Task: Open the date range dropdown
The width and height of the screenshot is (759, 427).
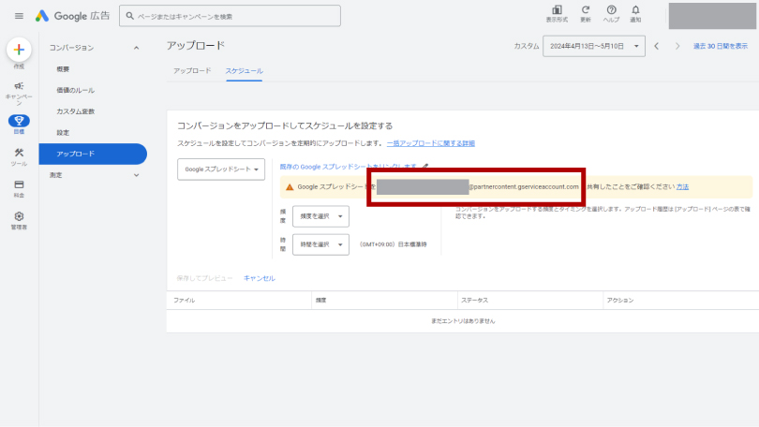Action: [x=594, y=46]
